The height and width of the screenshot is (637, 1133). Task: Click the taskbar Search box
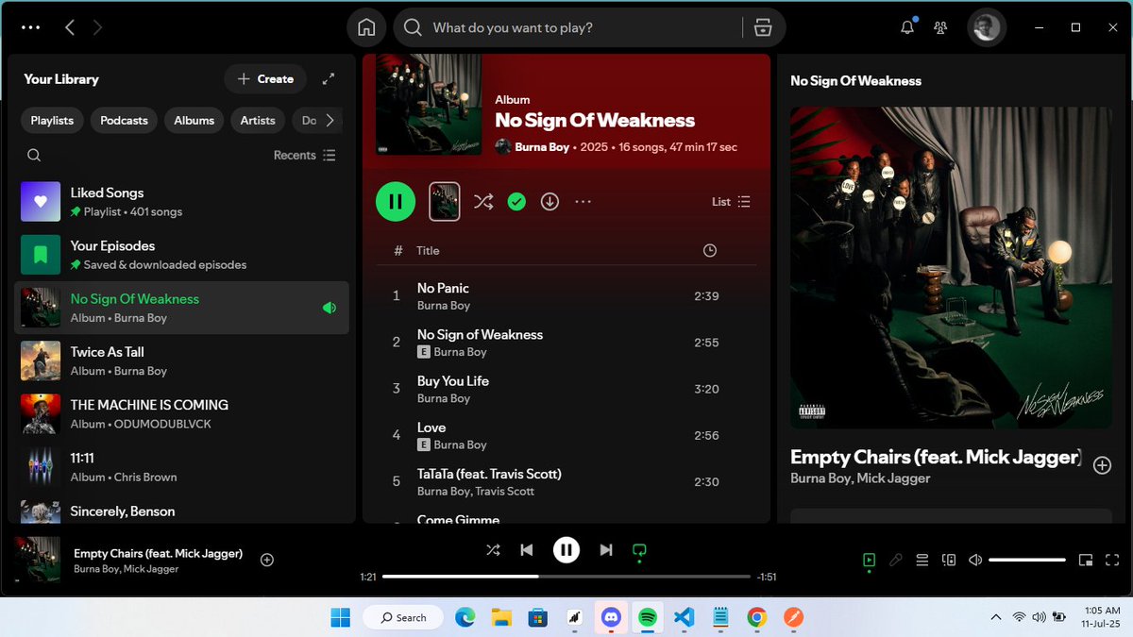coord(403,617)
